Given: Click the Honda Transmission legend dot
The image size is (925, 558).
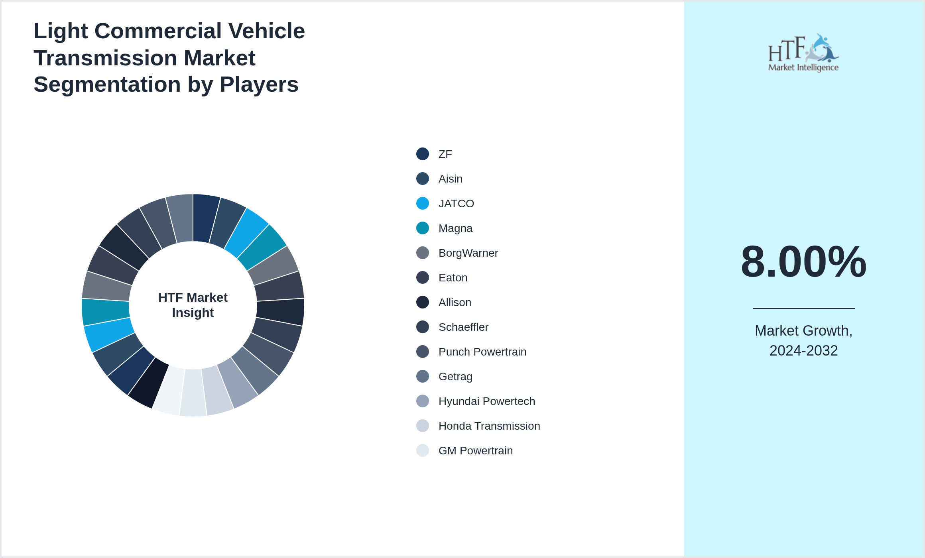Looking at the screenshot, I should coord(423,426).
